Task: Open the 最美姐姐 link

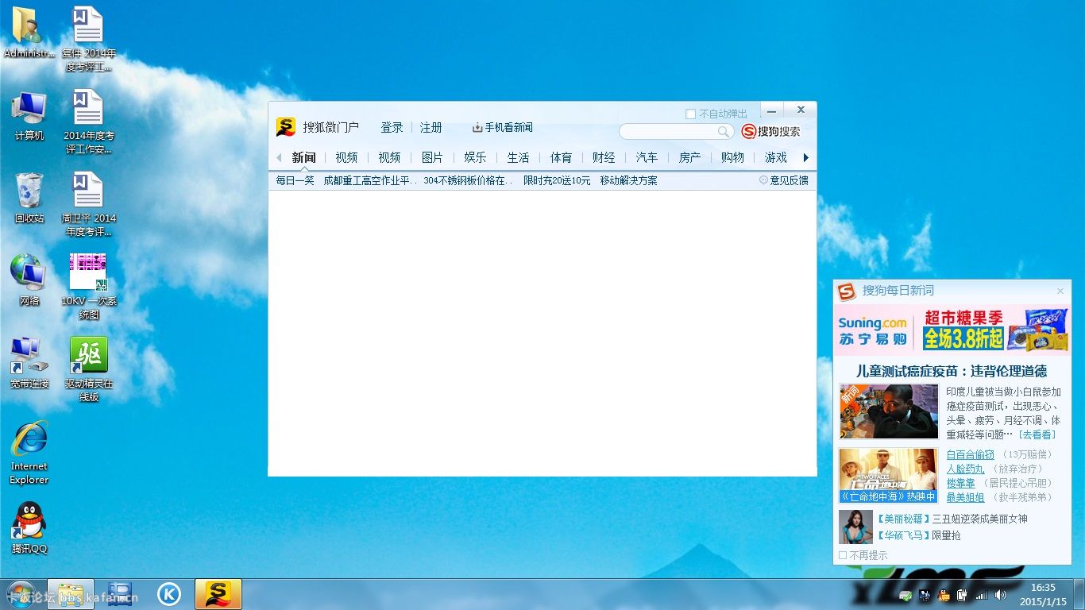Action: [x=965, y=497]
